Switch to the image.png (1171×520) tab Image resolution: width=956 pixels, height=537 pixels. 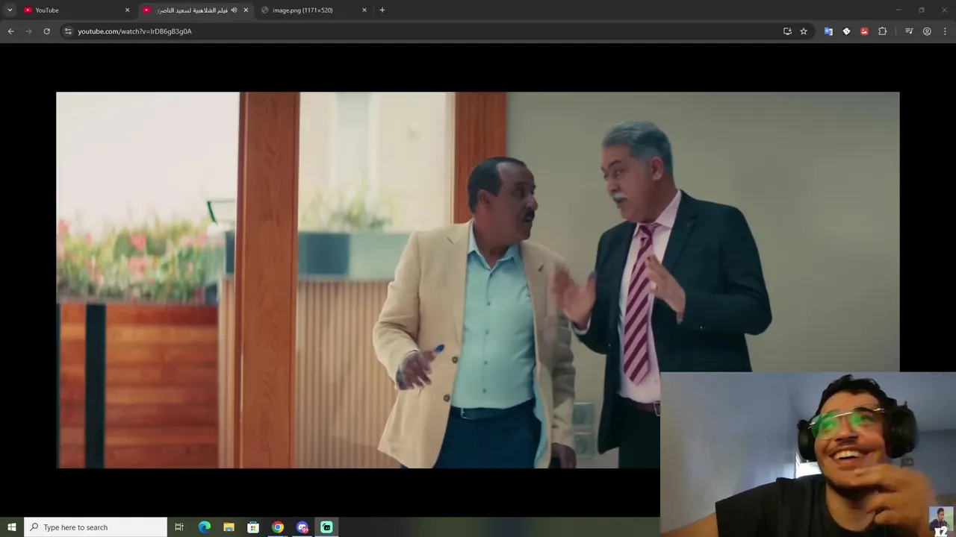click(x=314, y=10)
